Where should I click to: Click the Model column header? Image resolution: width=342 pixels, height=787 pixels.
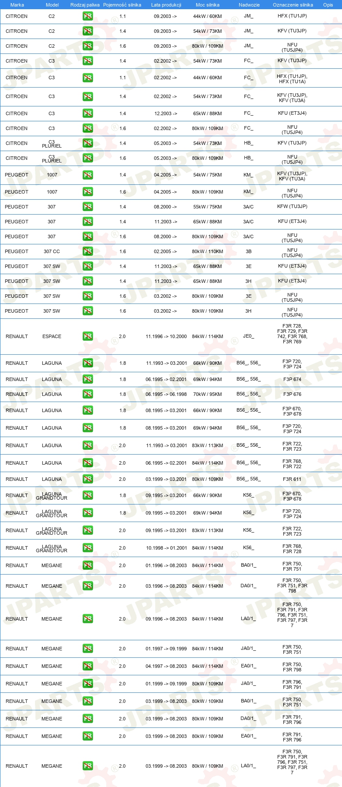tap(52, 5)
